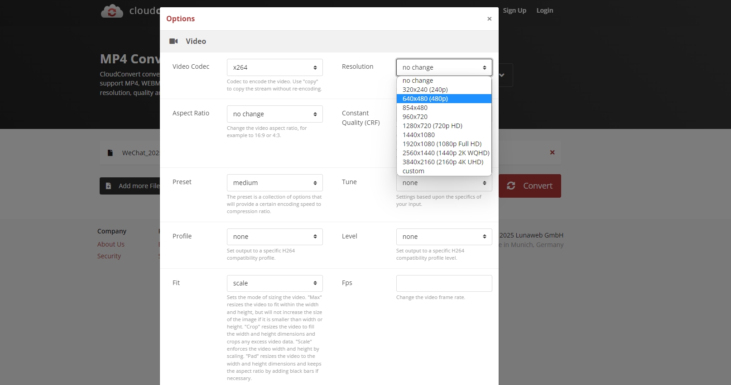Click the Convert button
This screenshot has width=731, height=385.
pyautogui.click(x=530, y=186)
